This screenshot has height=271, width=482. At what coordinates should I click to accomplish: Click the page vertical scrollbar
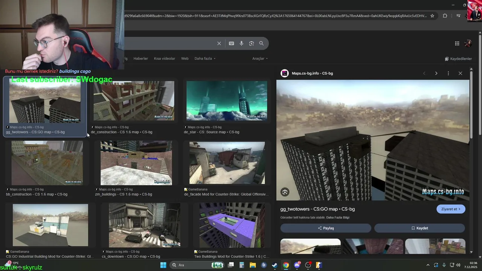(x=480, y=85)
